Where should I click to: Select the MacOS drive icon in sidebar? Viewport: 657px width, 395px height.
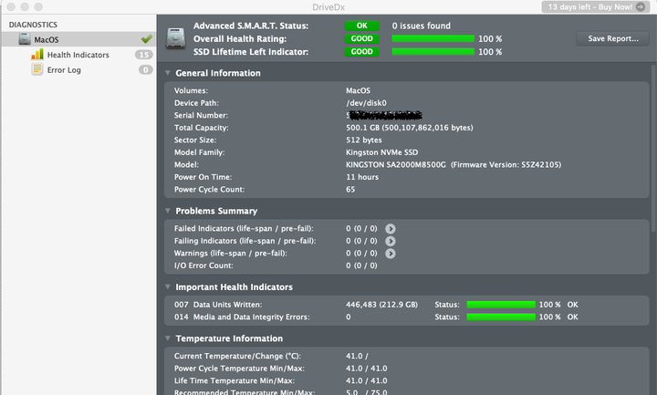point(25,39)
